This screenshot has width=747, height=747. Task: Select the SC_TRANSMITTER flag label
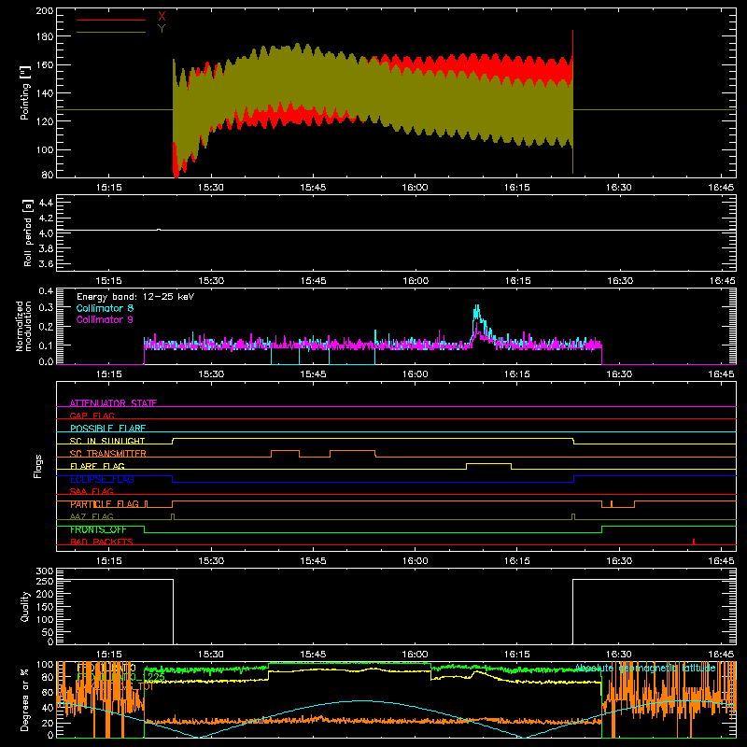108,454
